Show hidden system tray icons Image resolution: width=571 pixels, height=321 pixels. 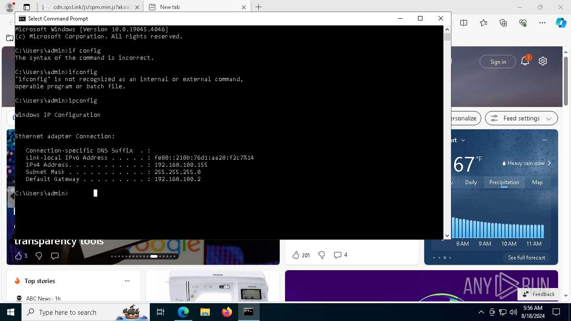click(481, 312)
